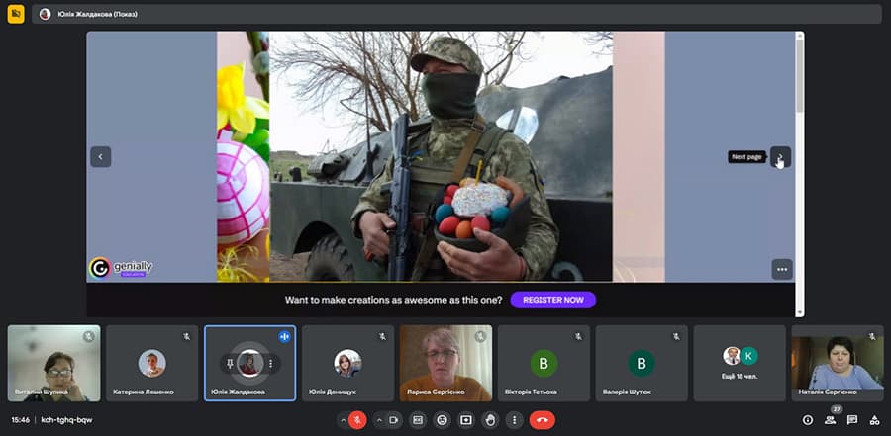The height and width of the screenshot is (436, 891).
Task: Select Вікторія Тетьоха's avatar tile
Action: (x=544, y=364)
